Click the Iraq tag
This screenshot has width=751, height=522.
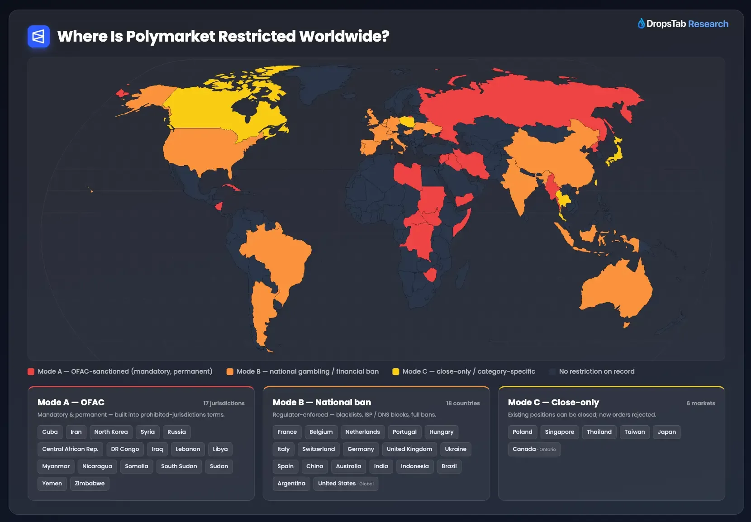pos(157,449)
